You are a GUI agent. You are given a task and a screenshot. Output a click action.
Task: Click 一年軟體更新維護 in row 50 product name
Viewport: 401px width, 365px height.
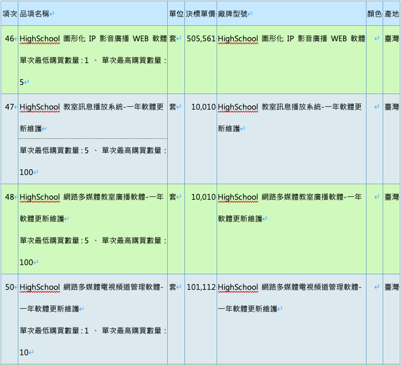tap(49, 309)
